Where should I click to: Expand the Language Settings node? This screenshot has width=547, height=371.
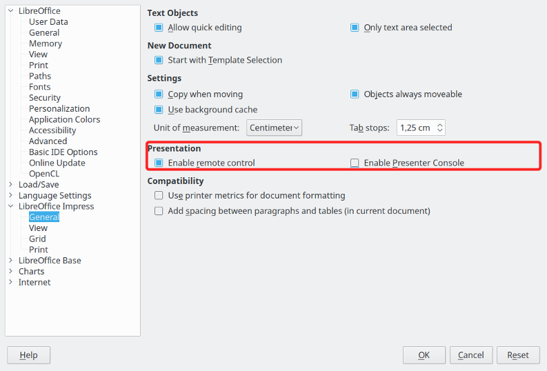click(10, 195)
